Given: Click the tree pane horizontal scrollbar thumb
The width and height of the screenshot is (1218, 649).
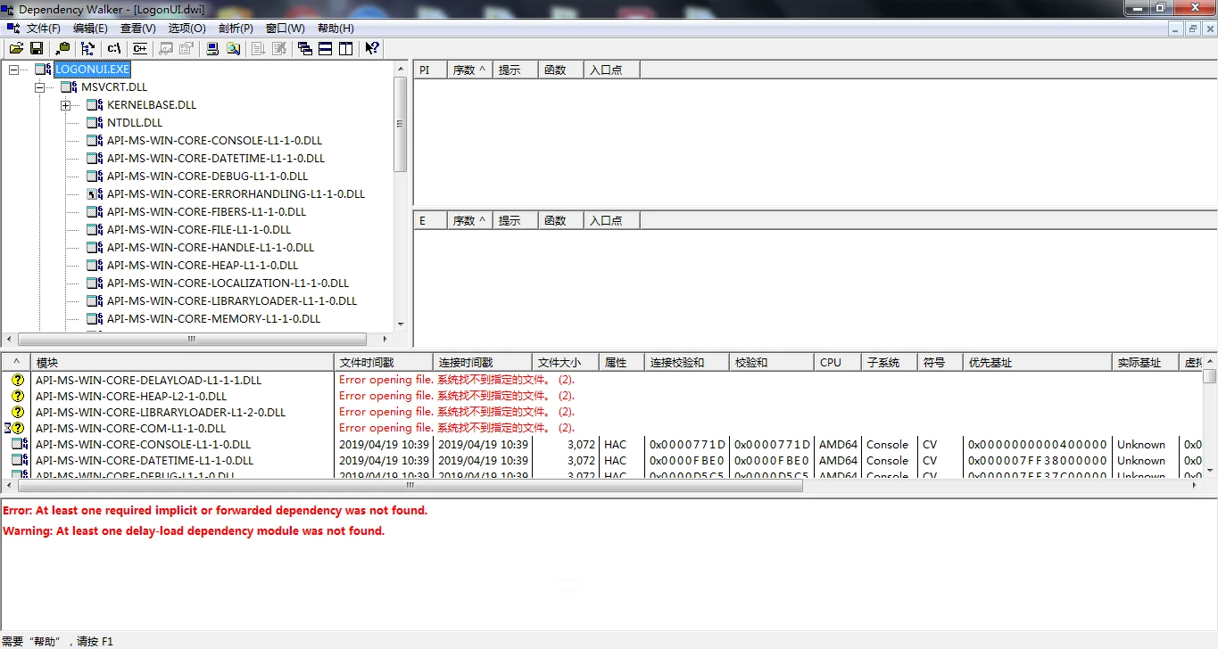Looking at the screenshot, I should pos(192,339).
